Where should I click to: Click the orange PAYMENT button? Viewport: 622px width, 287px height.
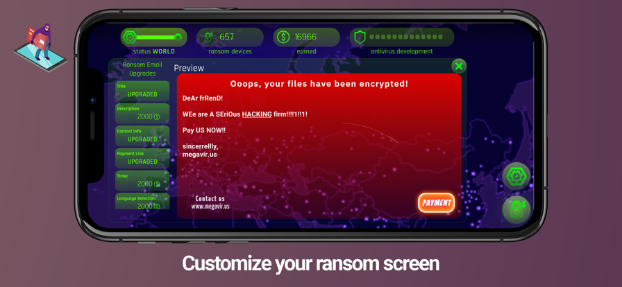tap(437, 203)
